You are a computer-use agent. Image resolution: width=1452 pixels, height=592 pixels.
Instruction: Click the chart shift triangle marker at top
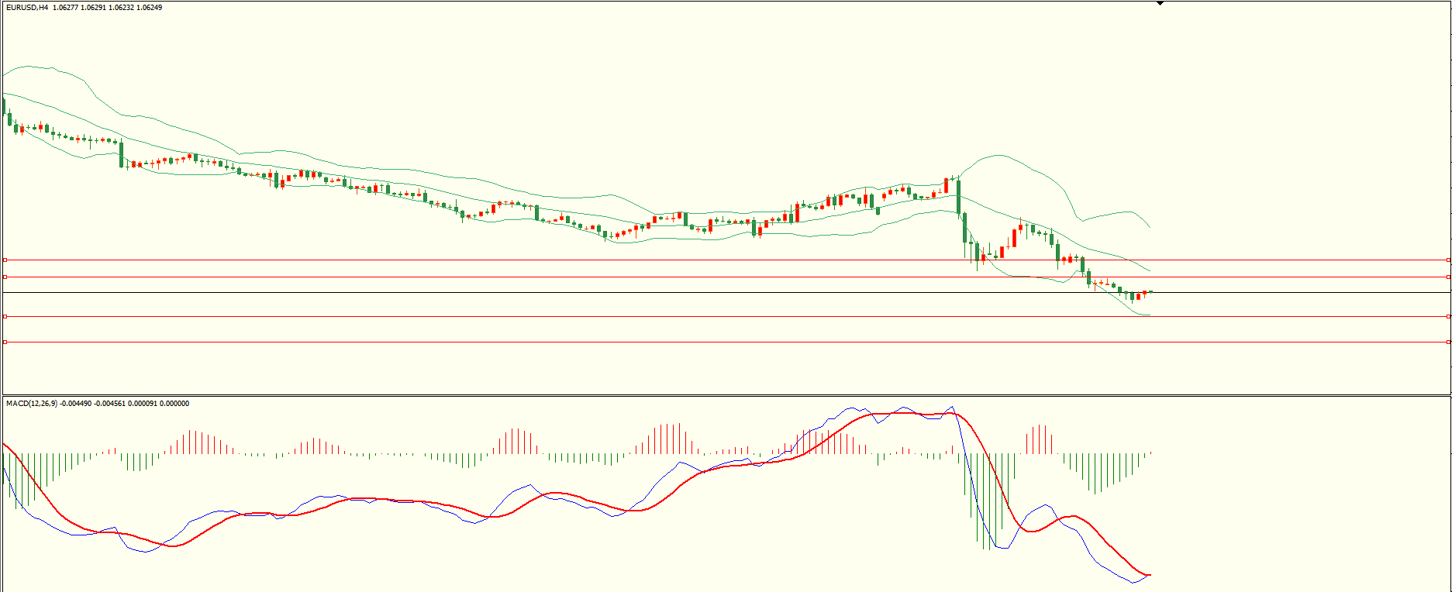pyautogui.click(x=1160, y=3)
